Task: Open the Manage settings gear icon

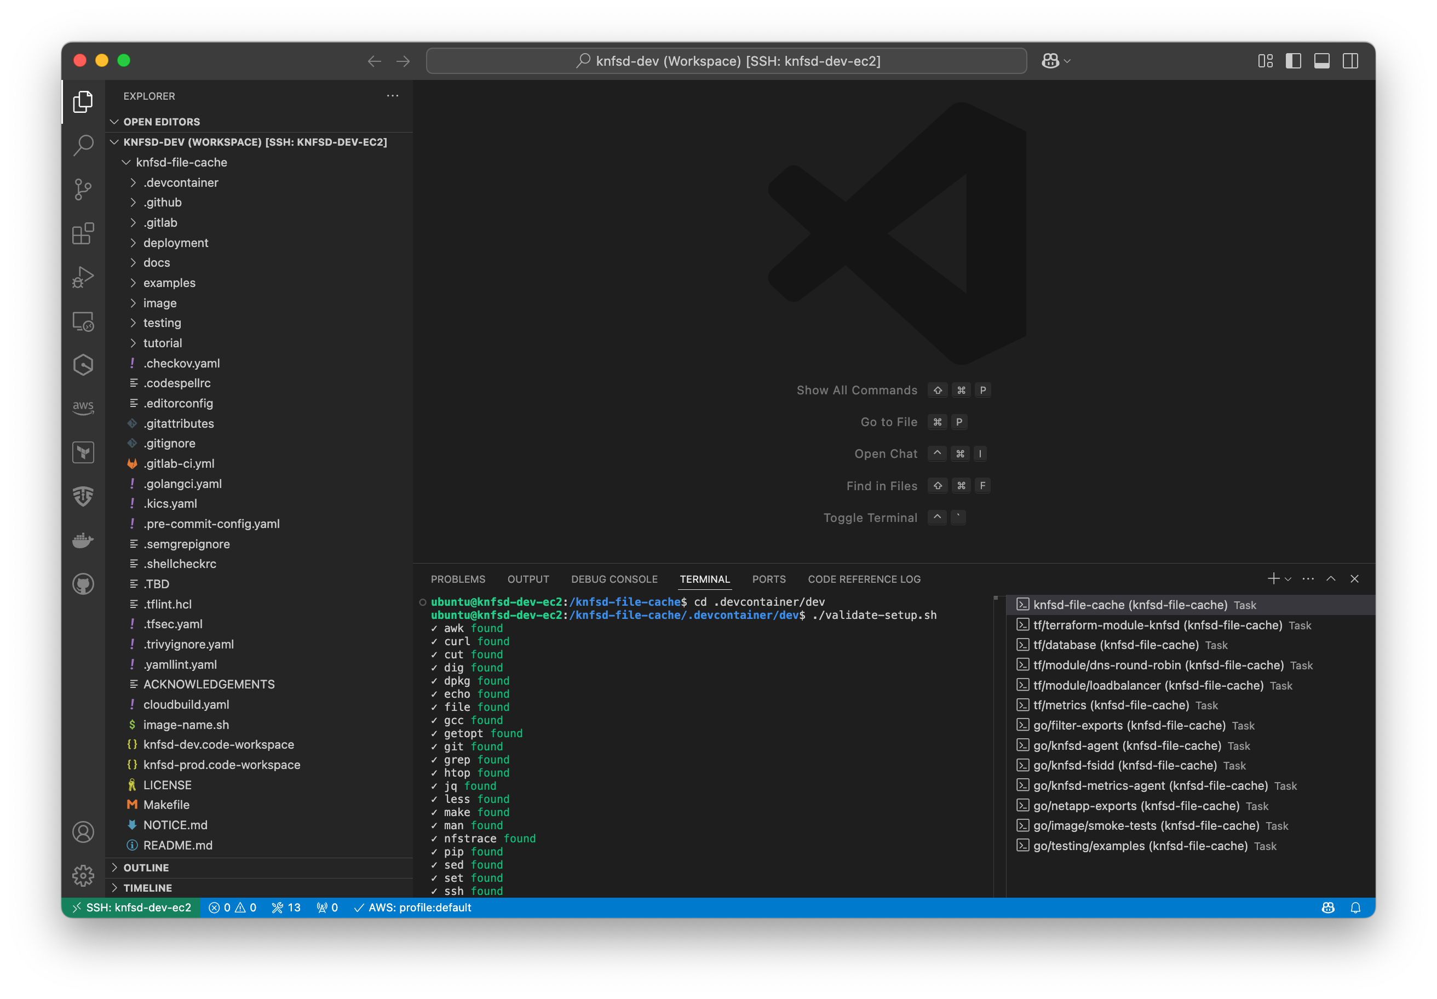Action: tap(83, 876)
